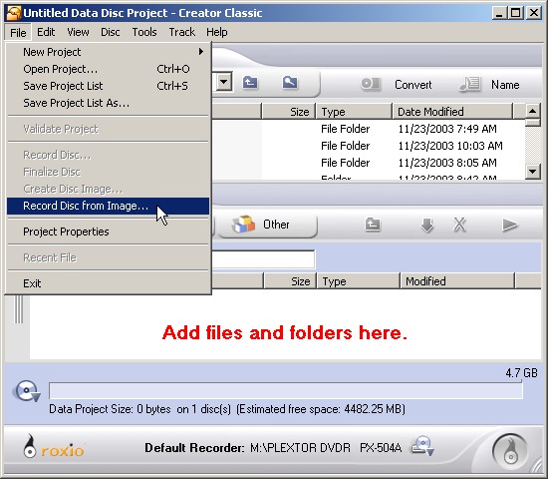This screenshot has height=479, width=548.
Task: Select Record Disc from Image menu entry
Action: [108, 206]
